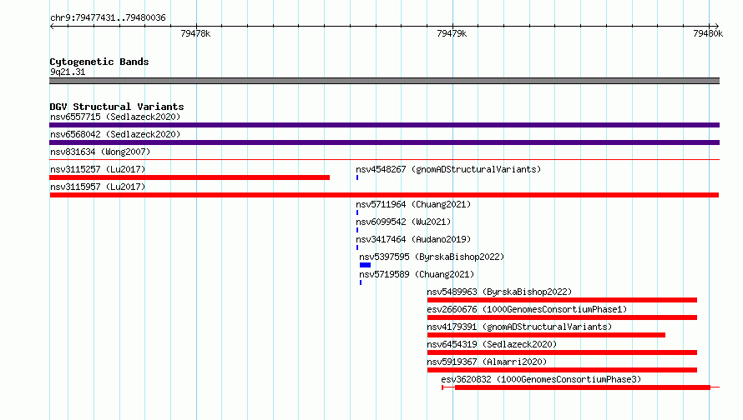Open nsv3417464 (Audano2019) variant label
This screenshot has height=420, width=743.
[x=413, y=239]
